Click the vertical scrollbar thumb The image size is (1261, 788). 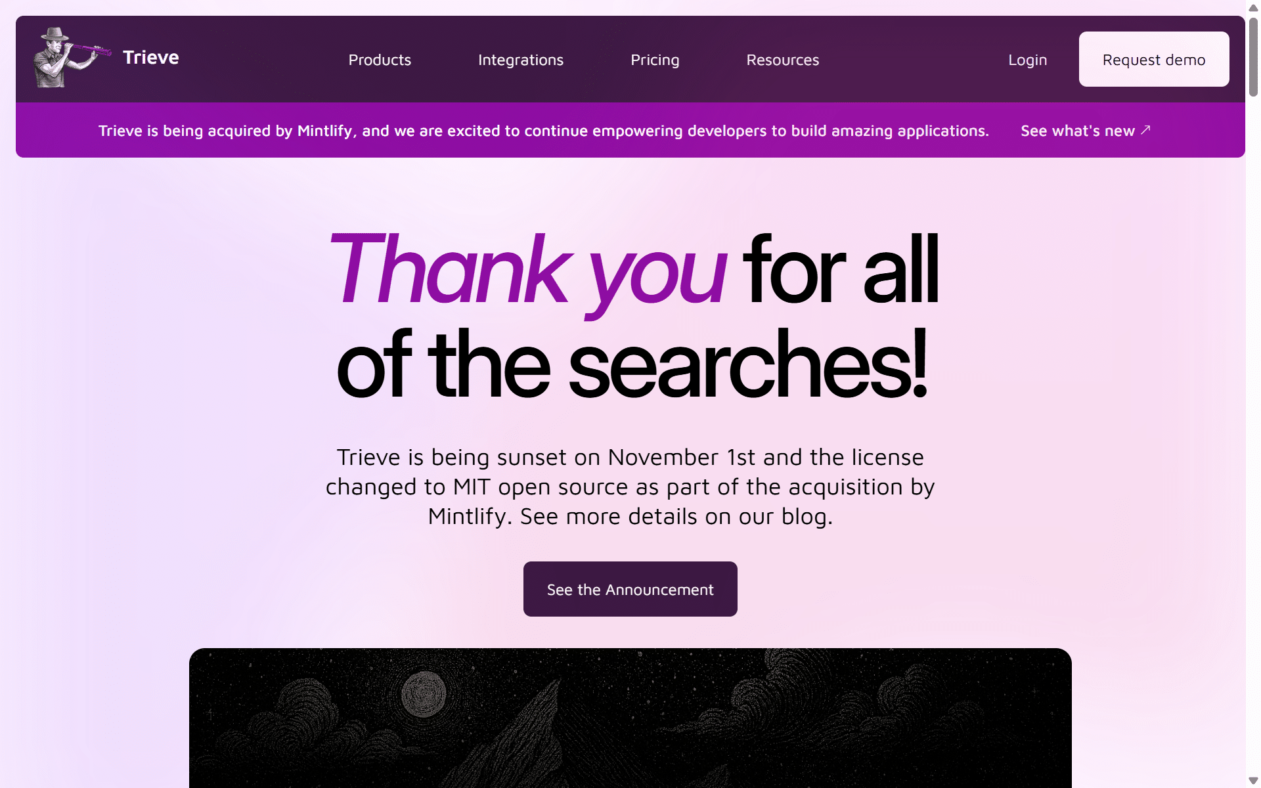point(1253,57)
